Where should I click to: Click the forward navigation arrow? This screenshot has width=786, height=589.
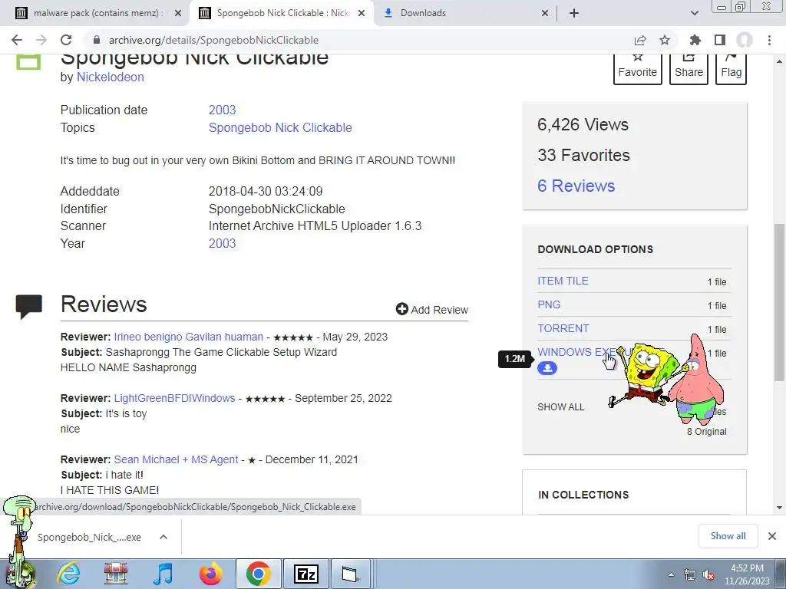tap(41, 40)
